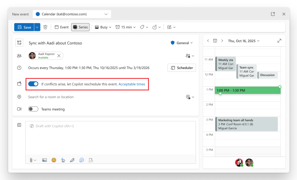Screen dimensions: 297x180
Task: Click the Teams video camera icon
Action: click(x=19, y=109)
